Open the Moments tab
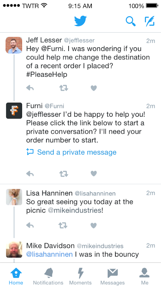161x287 pixels. tap(80, 276)
